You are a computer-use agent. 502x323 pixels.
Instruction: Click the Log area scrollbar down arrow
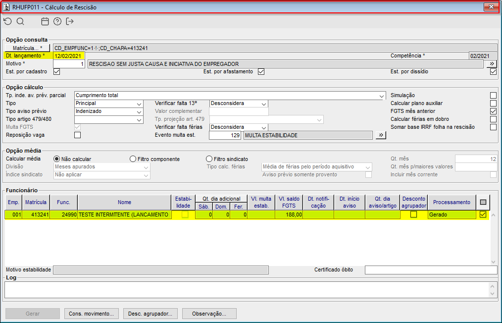click(493, 294)
